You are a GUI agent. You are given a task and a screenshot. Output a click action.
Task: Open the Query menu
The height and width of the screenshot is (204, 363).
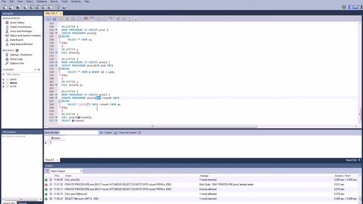(29, 1)
